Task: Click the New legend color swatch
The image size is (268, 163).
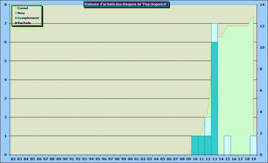Action: 16,13
